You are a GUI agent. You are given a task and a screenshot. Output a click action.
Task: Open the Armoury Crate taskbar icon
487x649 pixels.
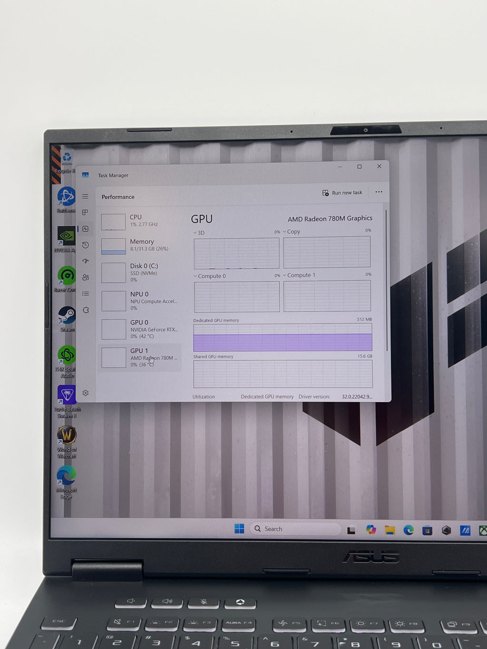coord(446,530)
